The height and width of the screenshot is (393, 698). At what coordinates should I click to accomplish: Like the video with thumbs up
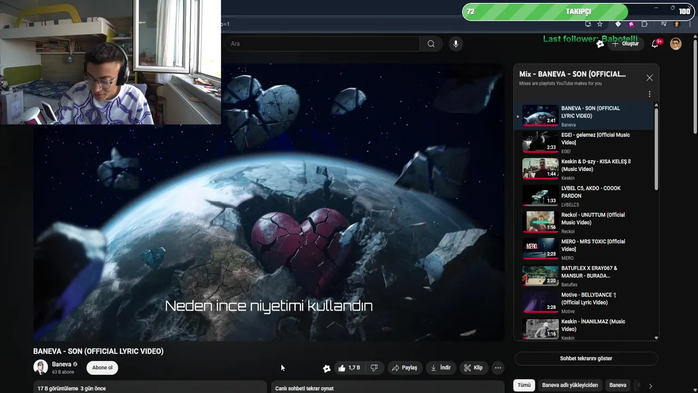tap(348, 368)
